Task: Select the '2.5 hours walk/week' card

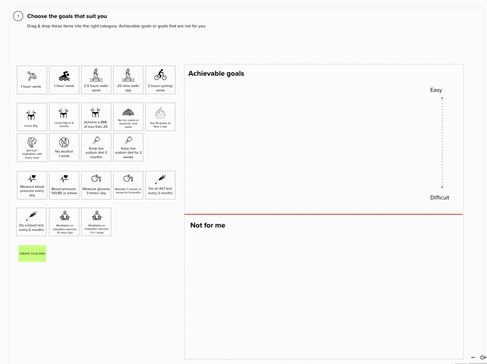Action: (x=96, y=80)
